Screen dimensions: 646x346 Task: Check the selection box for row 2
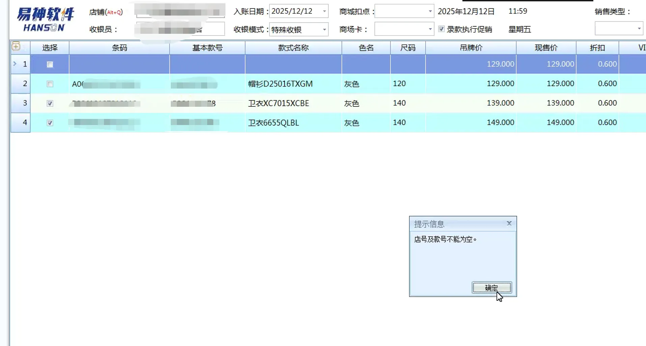[x=50, y=84]
